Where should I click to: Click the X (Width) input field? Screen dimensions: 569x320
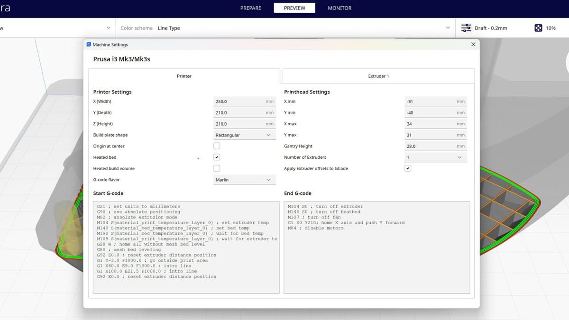point(239,101)
